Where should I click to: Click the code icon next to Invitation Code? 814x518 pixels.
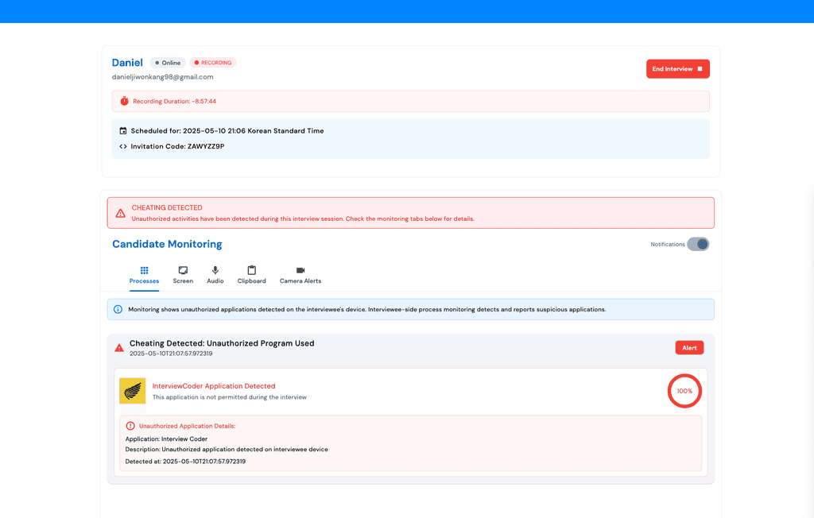tap(122, 146)
